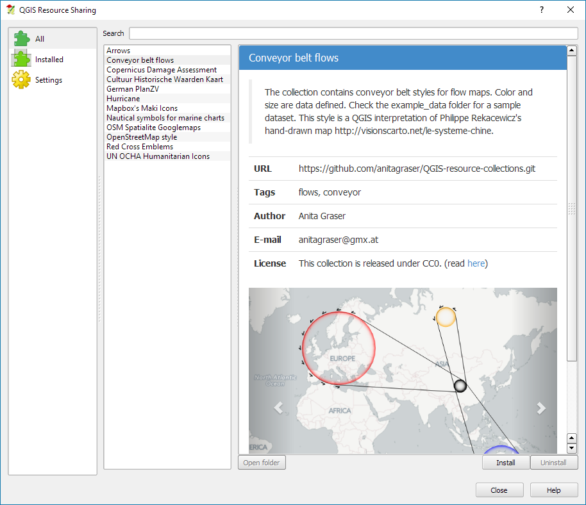Go to previous preview image arrow
The height and width of the screenshot is (505, 586).
coord(278,408)
